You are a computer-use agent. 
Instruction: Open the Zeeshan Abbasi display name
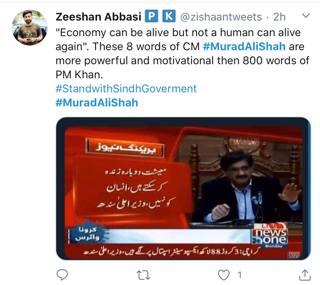[x=98, y=17]
